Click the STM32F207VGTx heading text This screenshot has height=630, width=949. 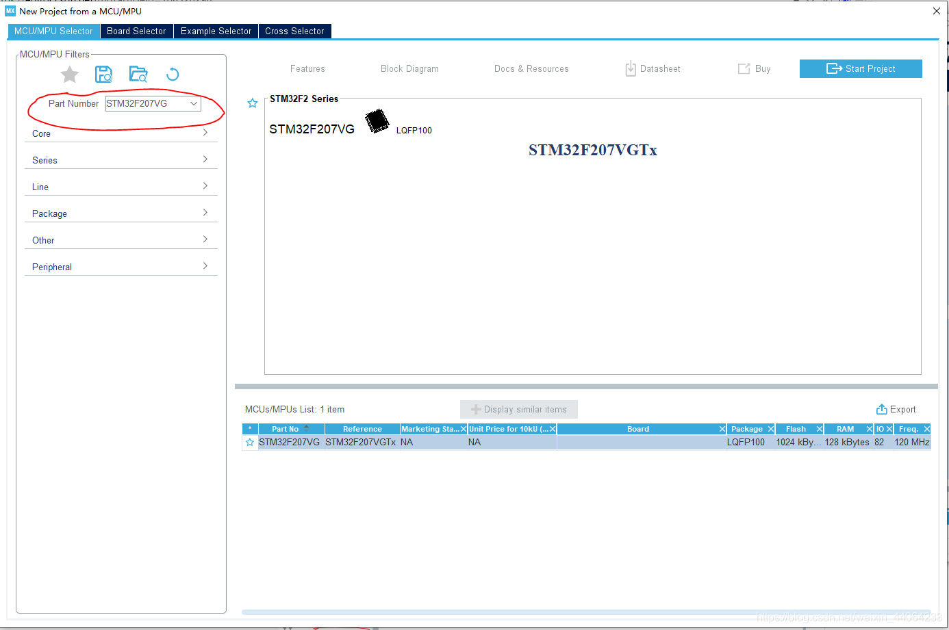pos(593,150)
